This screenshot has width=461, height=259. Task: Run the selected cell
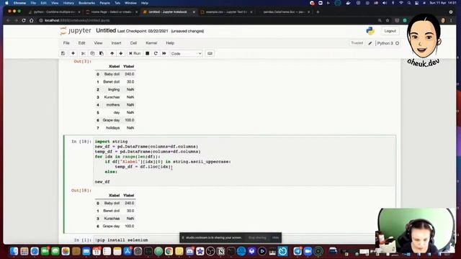pos(135,53)
